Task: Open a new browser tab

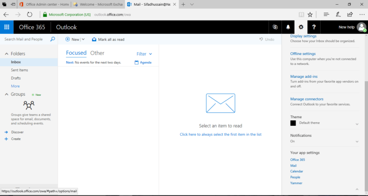Action: [183, 4]
